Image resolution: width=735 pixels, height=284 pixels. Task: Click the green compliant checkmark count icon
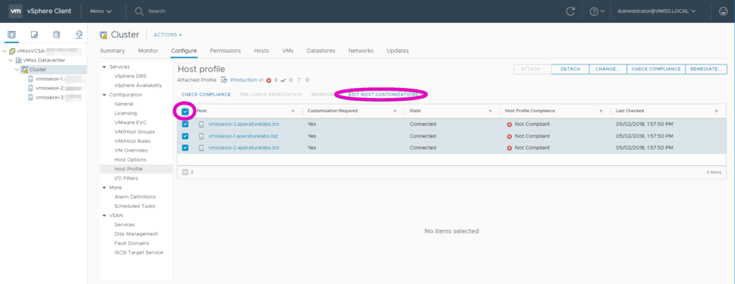[283, 80]
